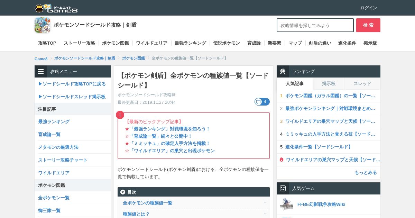Open 全ポケモン一覧 in the sidebar
Viewport: 415px width, 218px height.
tap(54, 198)
